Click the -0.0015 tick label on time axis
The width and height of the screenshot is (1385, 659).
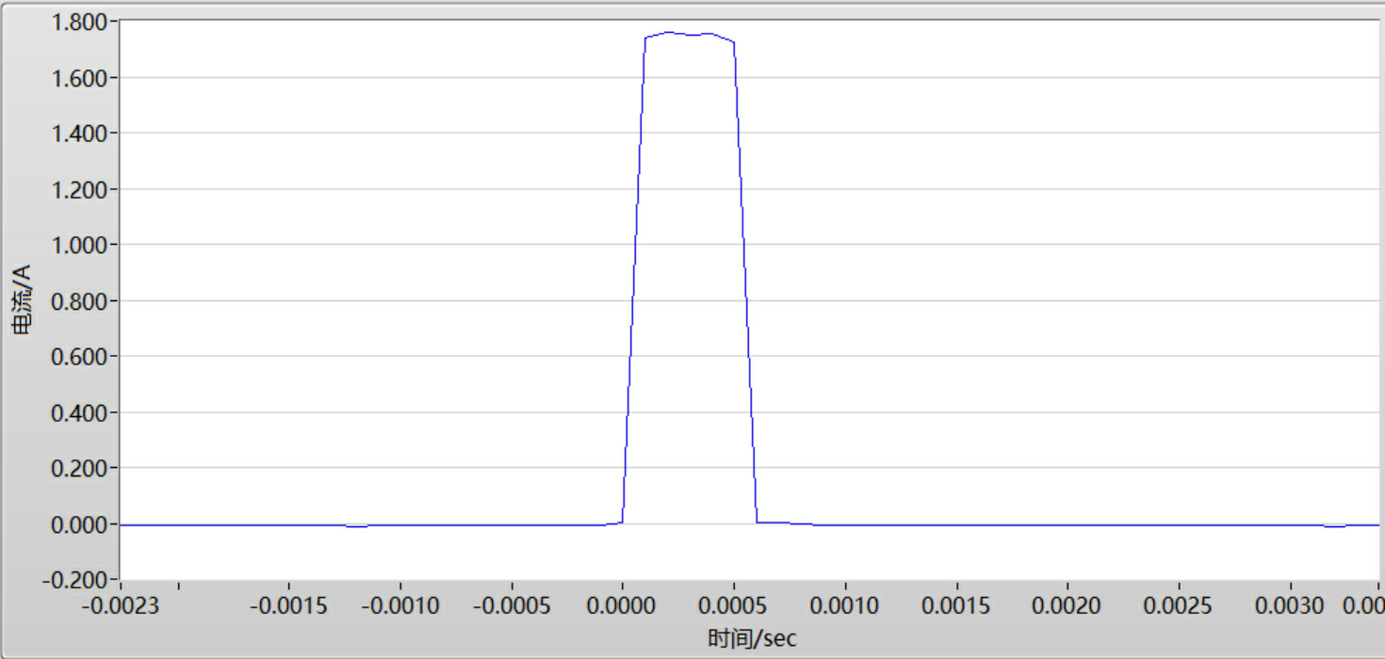click(287, 605)
